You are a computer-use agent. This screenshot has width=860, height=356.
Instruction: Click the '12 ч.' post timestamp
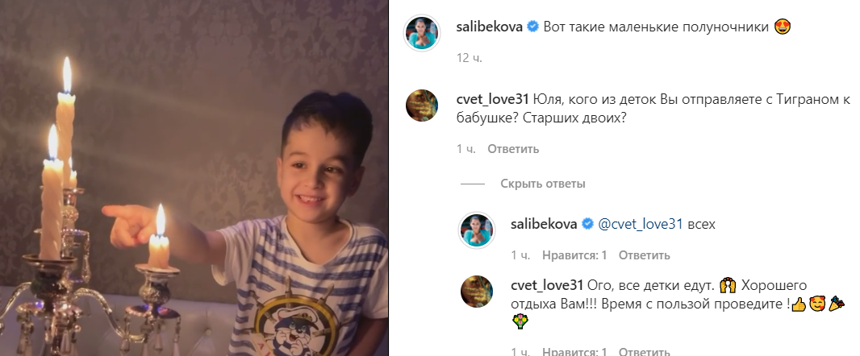[470, 58]
